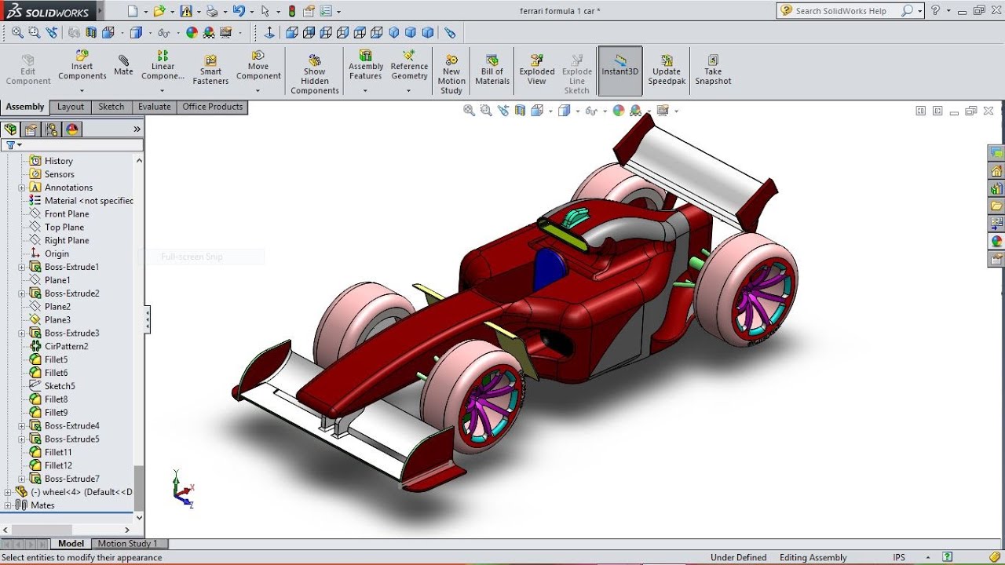Click the New document icon
The width and height of the screenshot is (1005, 565).
pos(132,11)
